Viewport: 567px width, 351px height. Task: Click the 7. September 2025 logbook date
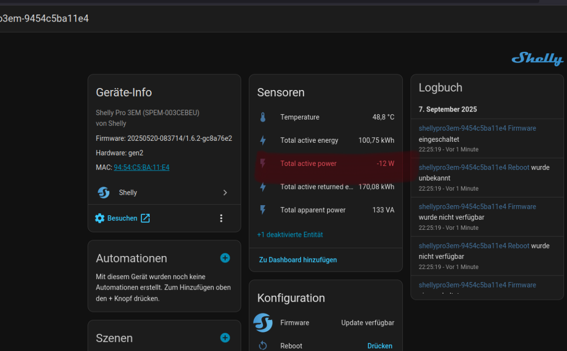[448, 109]
